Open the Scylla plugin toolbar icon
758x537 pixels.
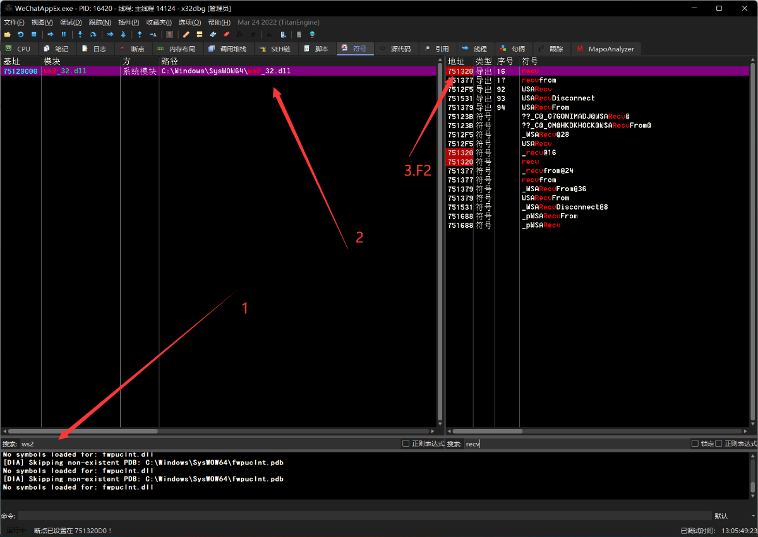coord(170,34)
